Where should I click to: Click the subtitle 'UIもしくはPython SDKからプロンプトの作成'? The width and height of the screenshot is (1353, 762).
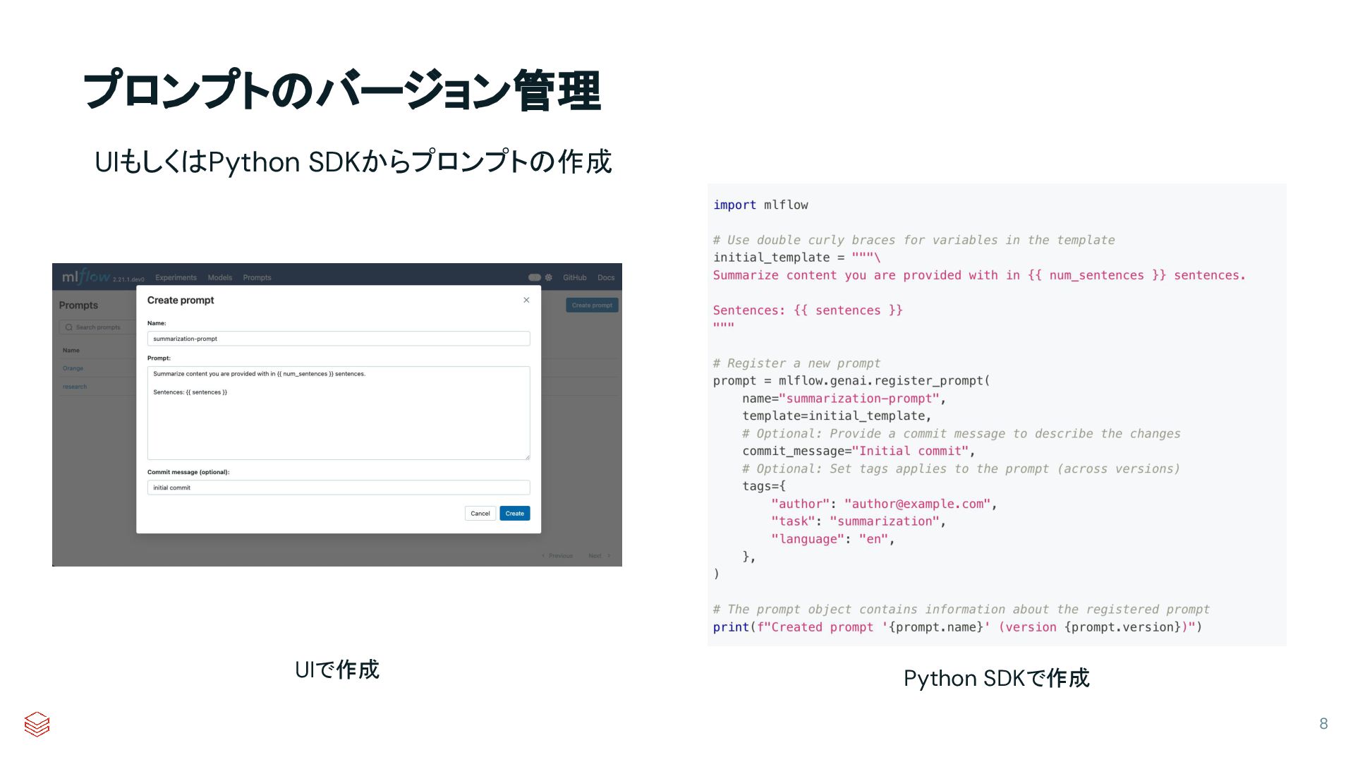pos(353,162)
